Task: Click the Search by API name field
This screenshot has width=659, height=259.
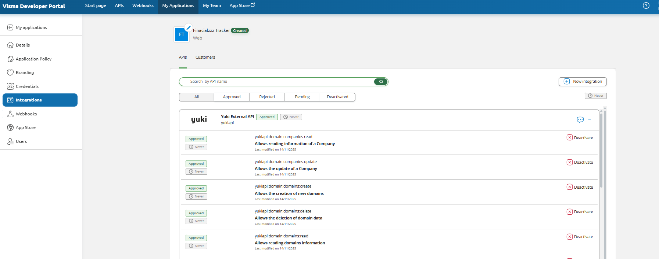Action: click(279, 82)
